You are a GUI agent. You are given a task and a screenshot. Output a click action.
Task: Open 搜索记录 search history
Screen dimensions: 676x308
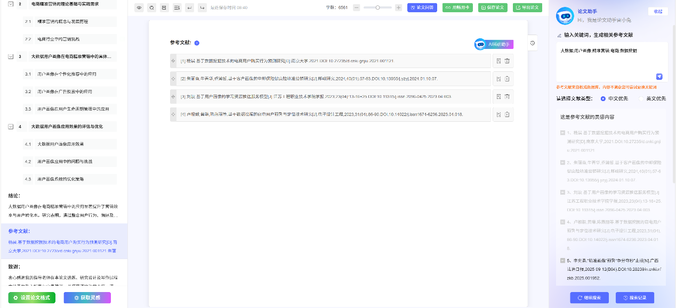pyautogui.click(x=635, y=298)
